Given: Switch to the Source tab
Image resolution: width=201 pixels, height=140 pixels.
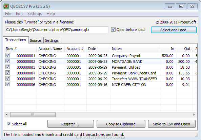Looking at the screenshot, I should (x=36, y=40).
